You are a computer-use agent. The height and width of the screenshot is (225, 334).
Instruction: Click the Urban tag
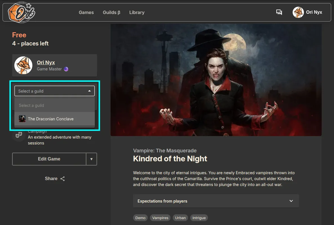pyautogui.click(x=180, y=218)
